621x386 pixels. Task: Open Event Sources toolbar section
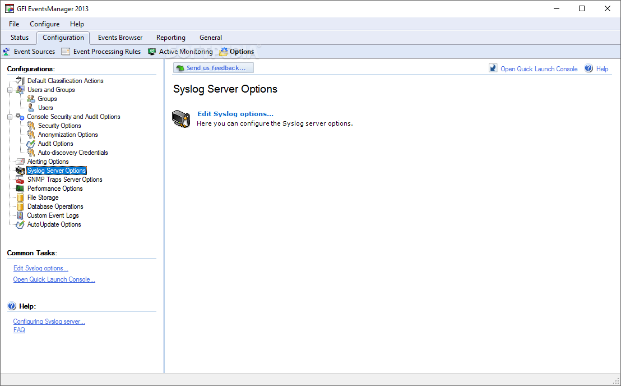34,52
